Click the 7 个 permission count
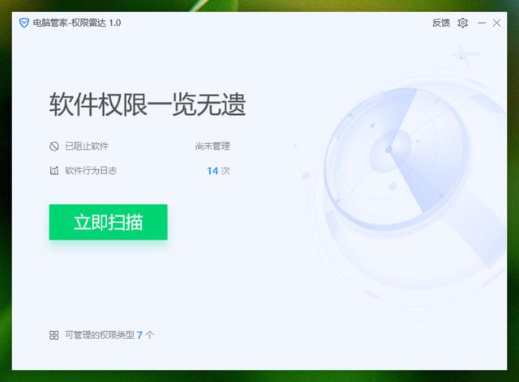The width and height of the screenshot is (519, 382). coord(145,335)
